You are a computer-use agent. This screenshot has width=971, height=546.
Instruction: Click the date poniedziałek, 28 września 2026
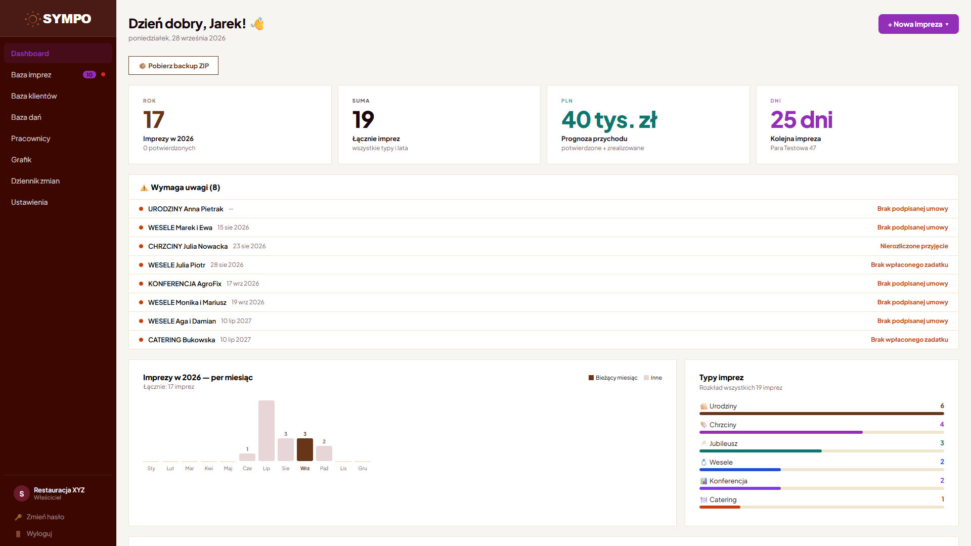click(177, 38)
